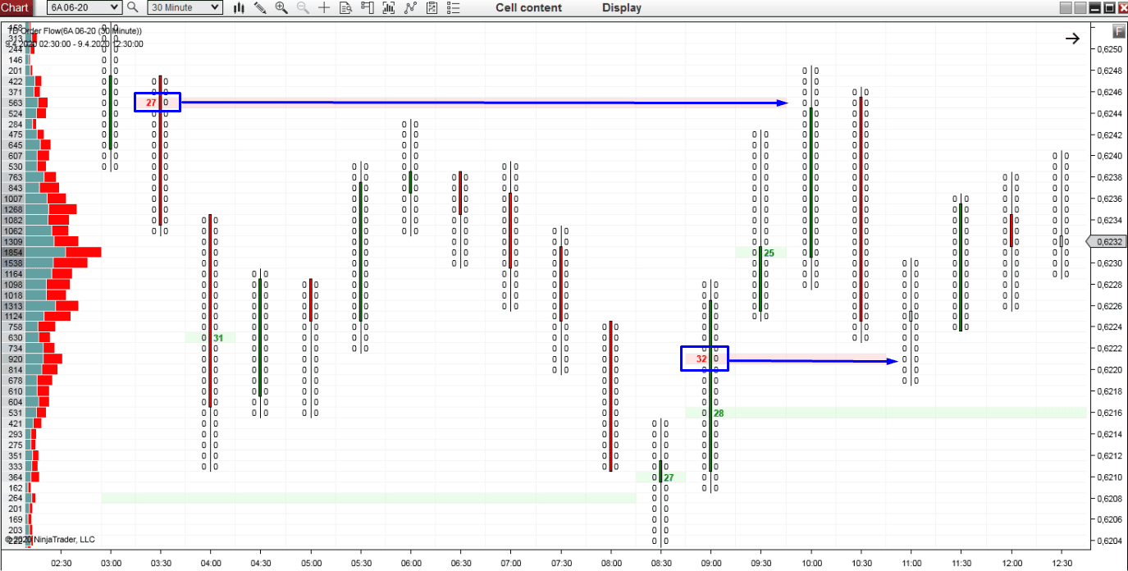This screenshot has height=571, width=1128.
Task: Enable the crosshair cursor tool
Action: pyautogui.click(x=324, y=7)
